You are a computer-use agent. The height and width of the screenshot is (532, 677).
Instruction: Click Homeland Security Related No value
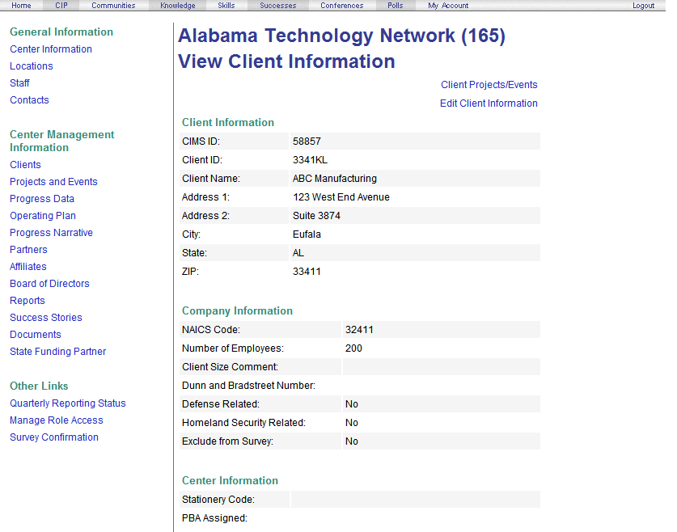352,423
